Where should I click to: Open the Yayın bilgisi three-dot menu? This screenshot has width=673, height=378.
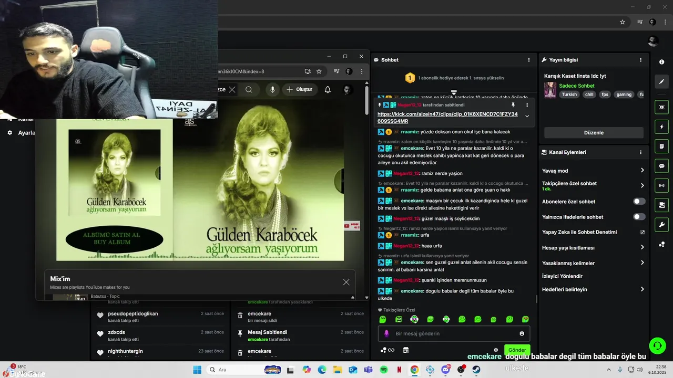pyautogui.click(x=640, y=60)
